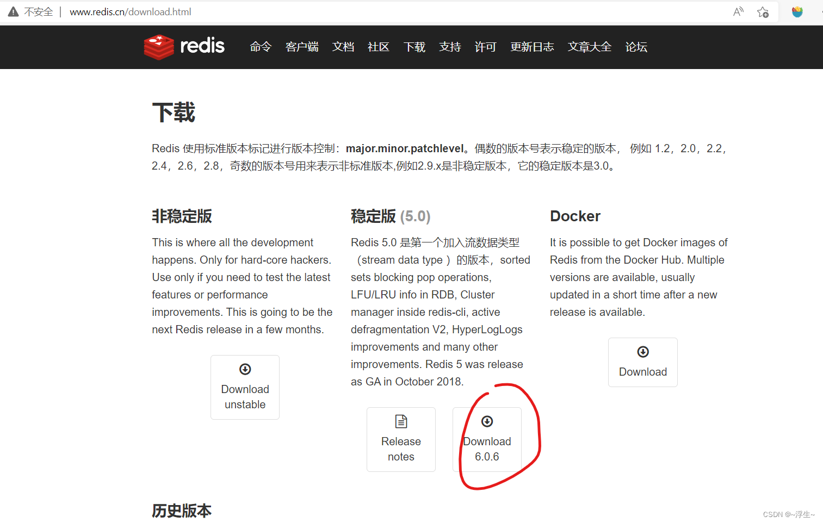823x523 pixels.
Task: Click the Download unstable button
Action: click(245, 387)
